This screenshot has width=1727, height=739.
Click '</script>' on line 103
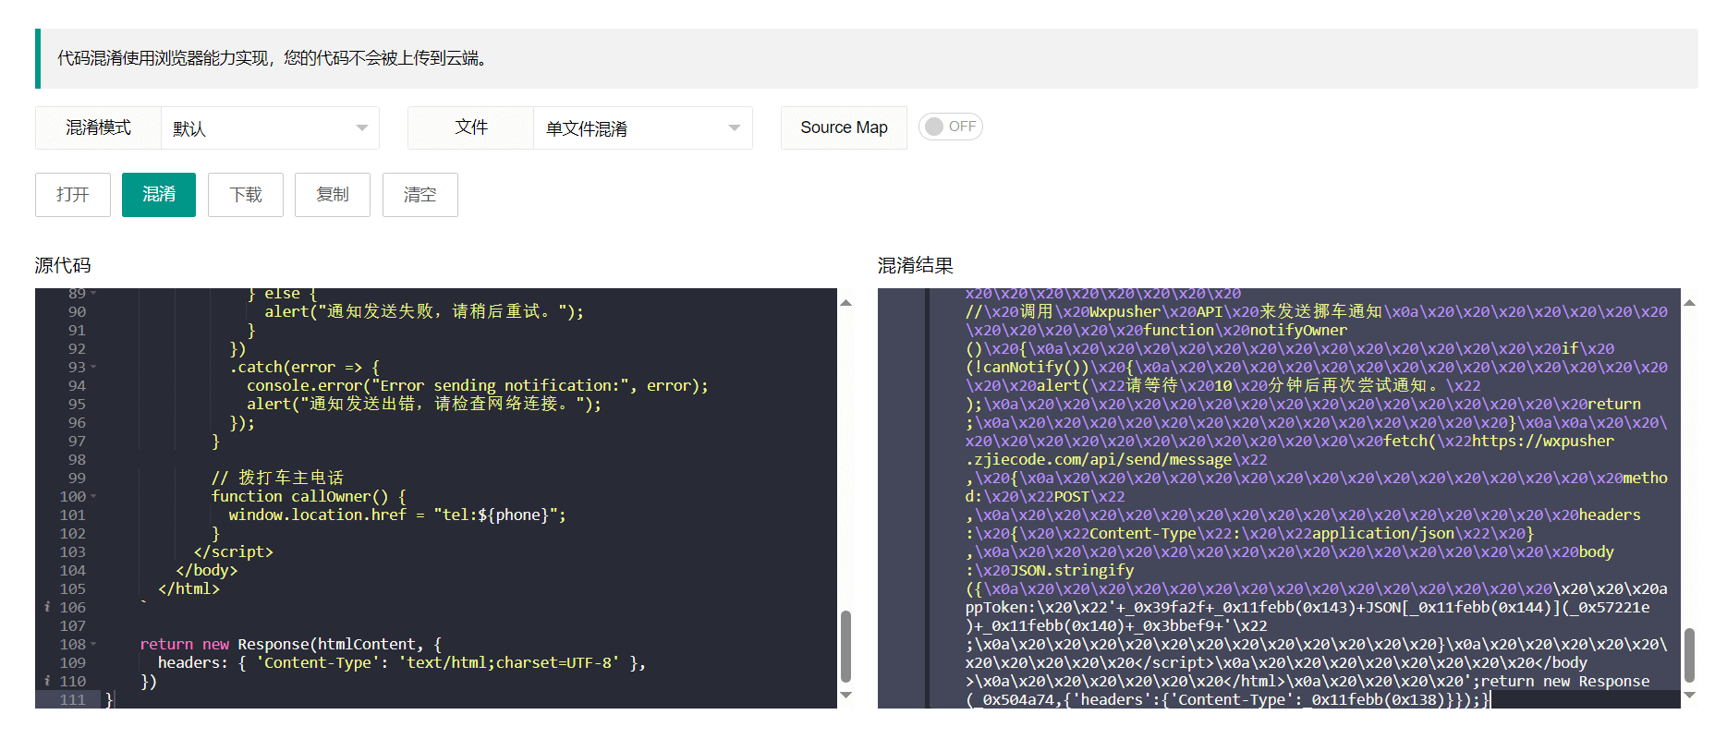(234, 552)
